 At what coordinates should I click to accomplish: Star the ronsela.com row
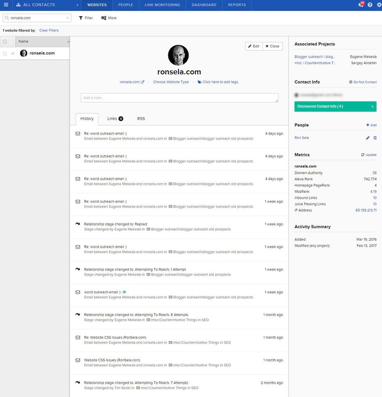13,53
